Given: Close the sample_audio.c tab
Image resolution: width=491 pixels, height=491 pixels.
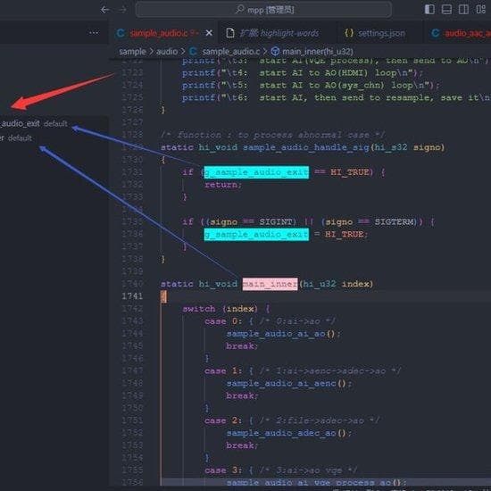Looking at the screenshot, I should pyautogui.click(x=209, y=33).
